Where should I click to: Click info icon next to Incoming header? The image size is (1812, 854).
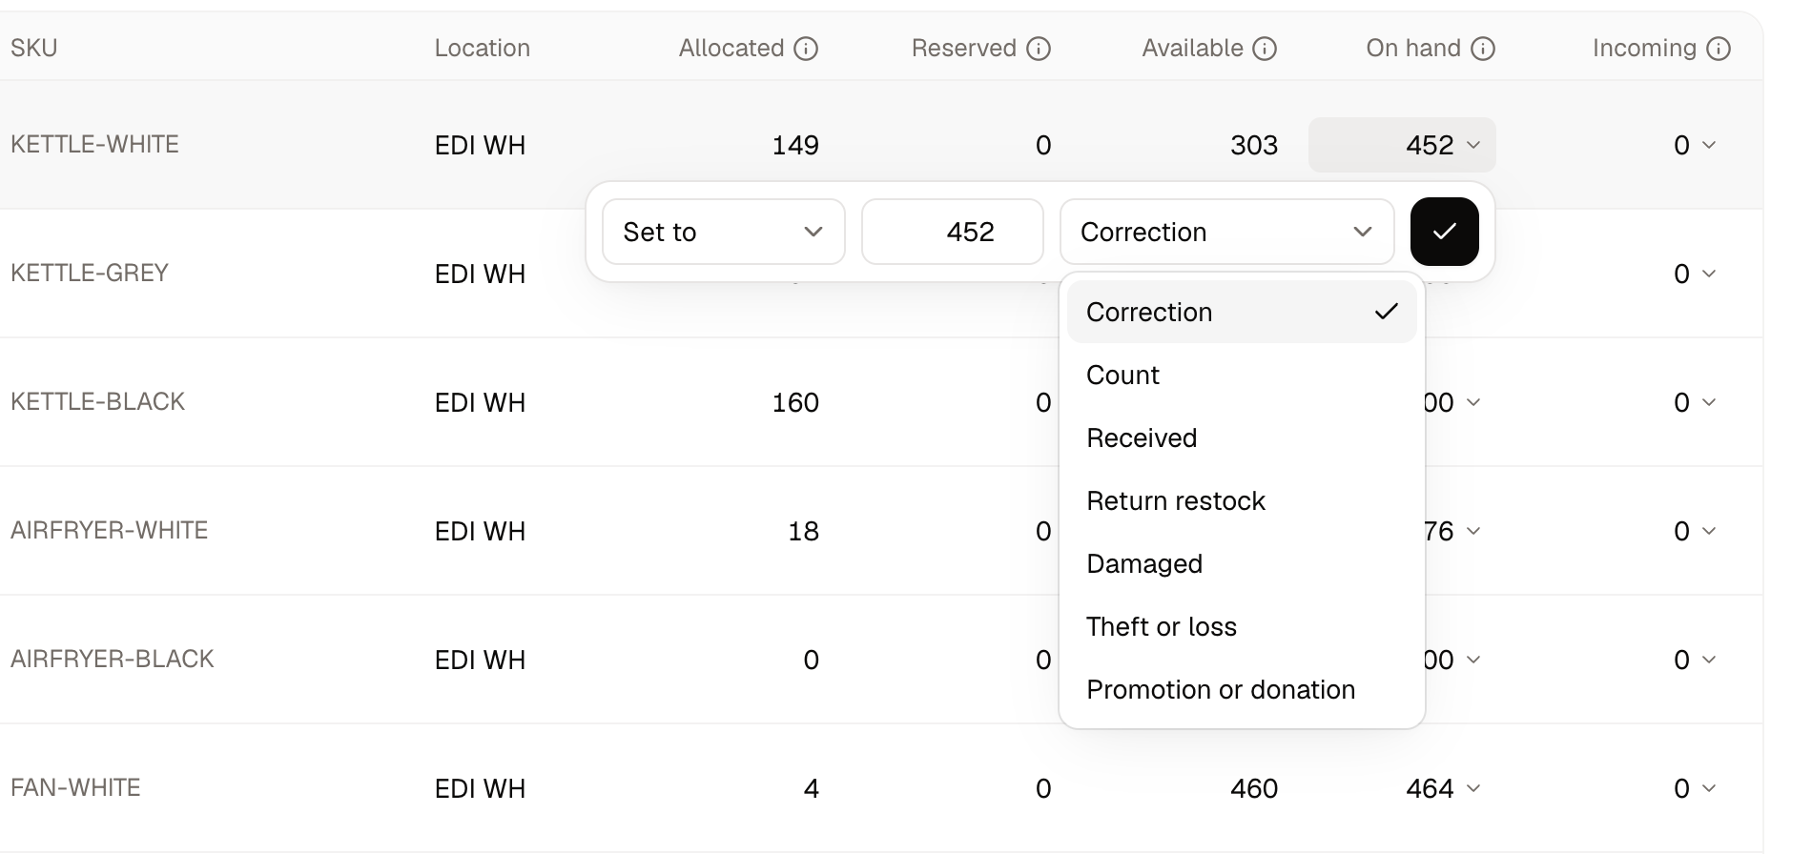click(1719, 49)
